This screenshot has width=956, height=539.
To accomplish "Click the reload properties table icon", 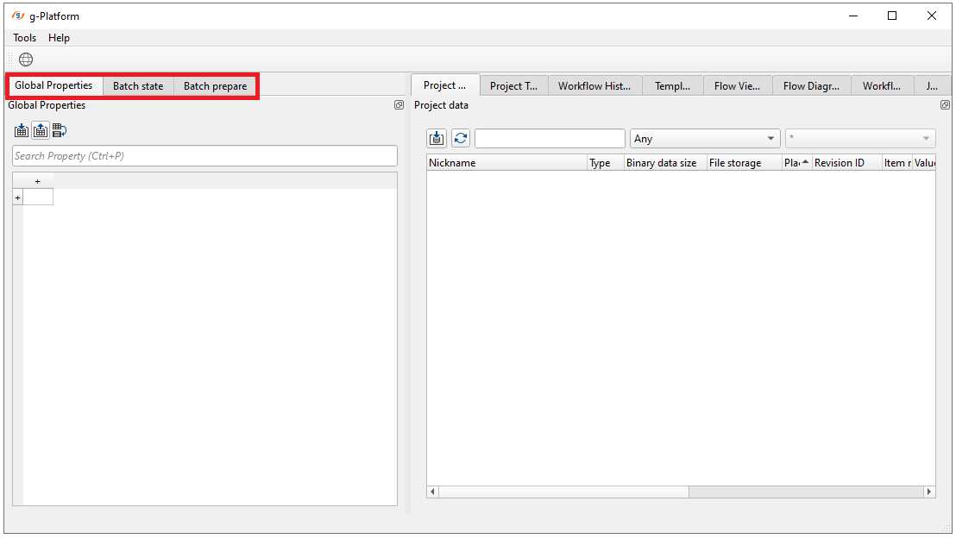I will 59,131.
